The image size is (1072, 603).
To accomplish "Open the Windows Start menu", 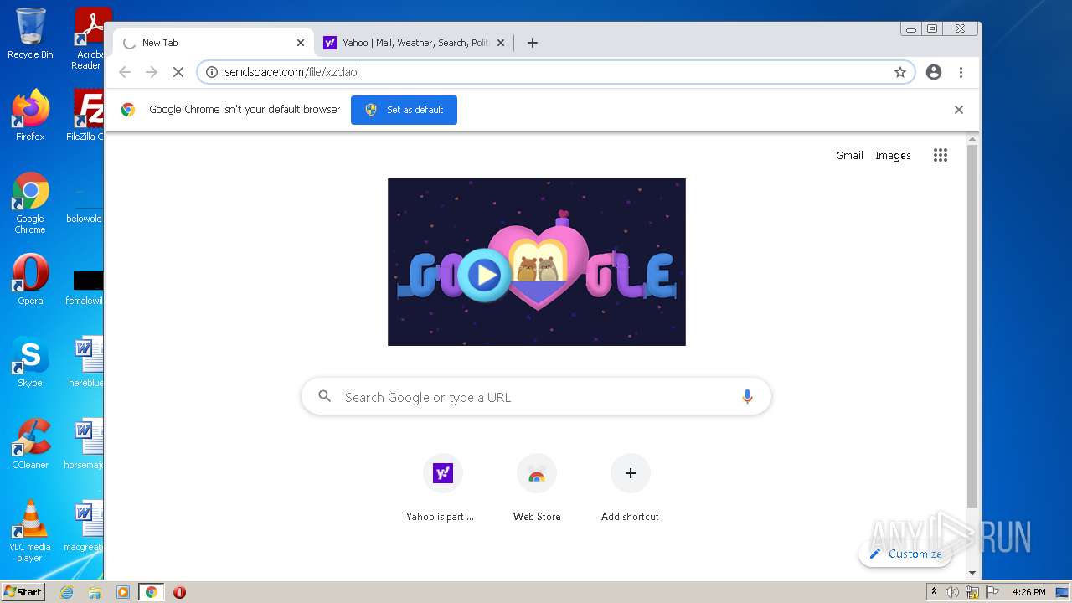I will (23, 592).
